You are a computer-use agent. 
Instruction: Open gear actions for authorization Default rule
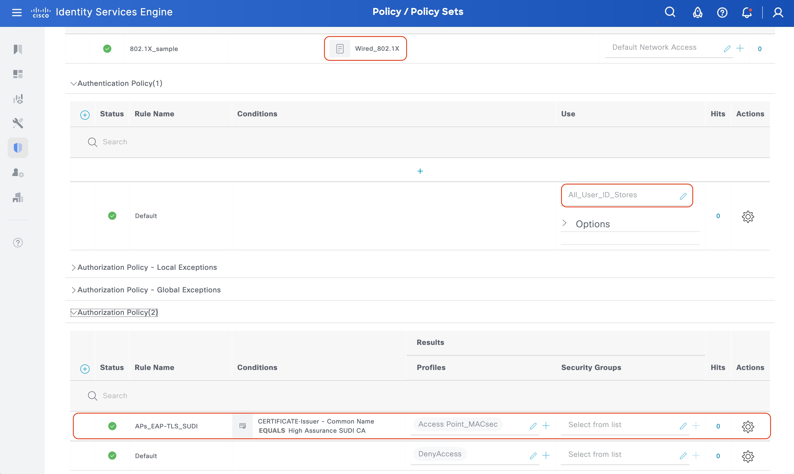click(748, 456)
